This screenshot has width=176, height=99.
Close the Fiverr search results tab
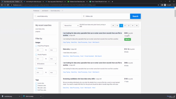point(109,2)
